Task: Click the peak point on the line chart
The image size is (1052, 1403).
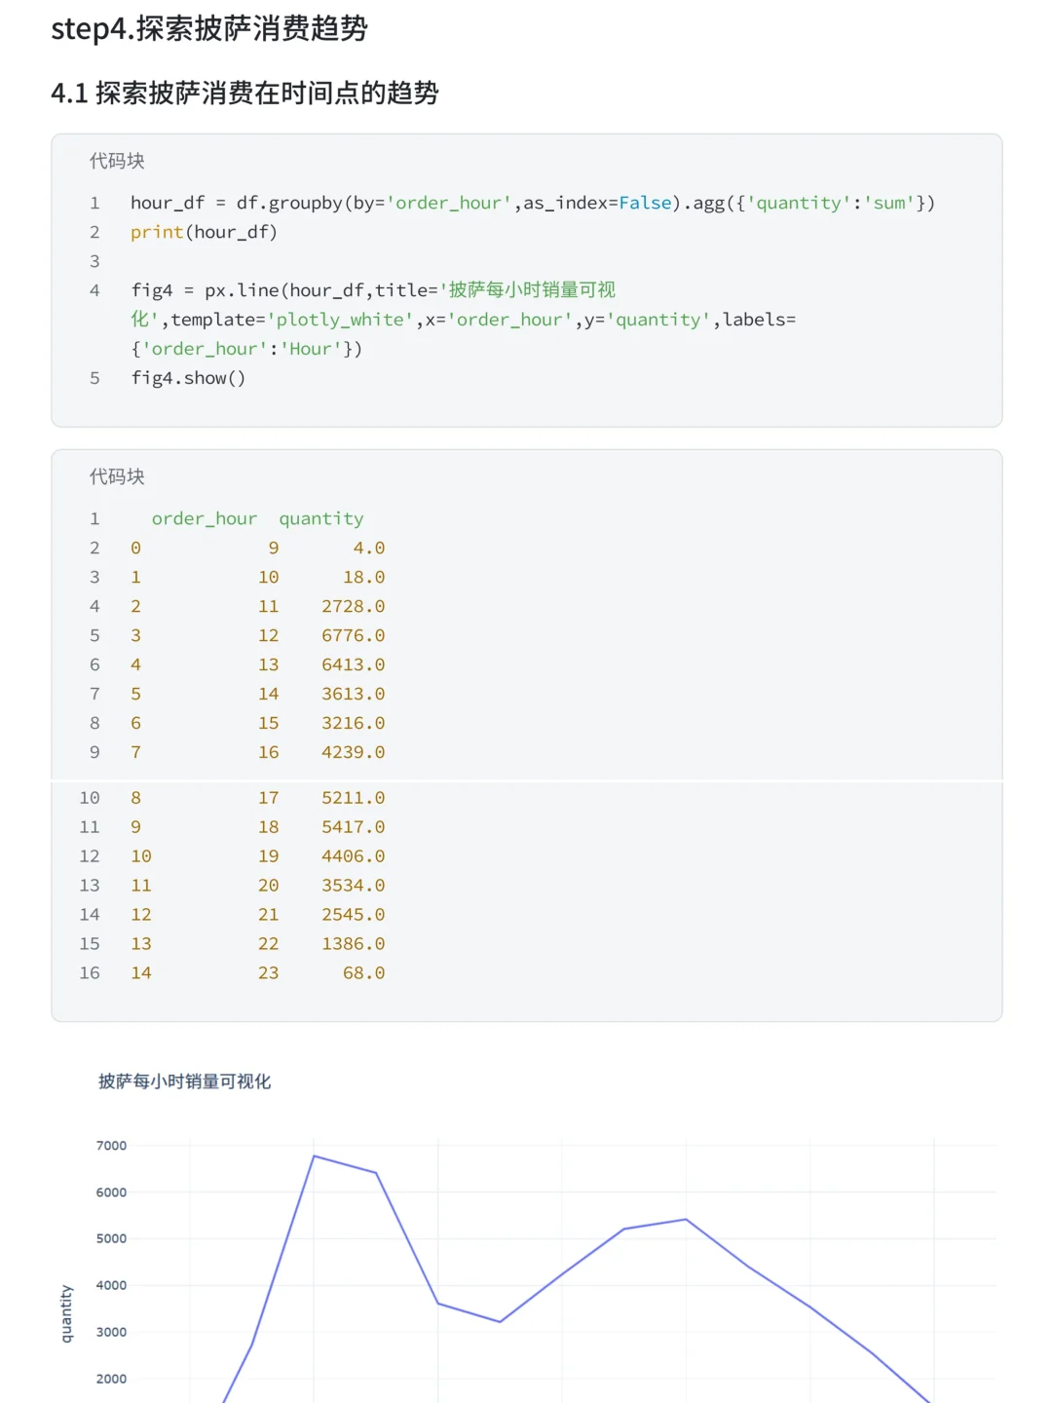Action: tap(314, 1156)
